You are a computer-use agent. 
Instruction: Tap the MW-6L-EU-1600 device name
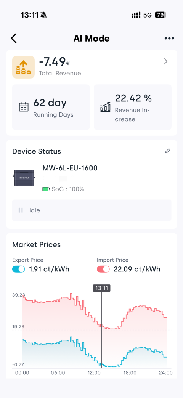[70, 168]
